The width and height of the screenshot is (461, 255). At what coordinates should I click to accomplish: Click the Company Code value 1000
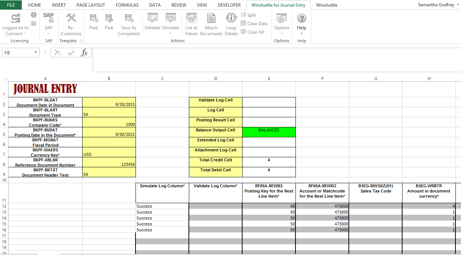[x=109, y=122]
